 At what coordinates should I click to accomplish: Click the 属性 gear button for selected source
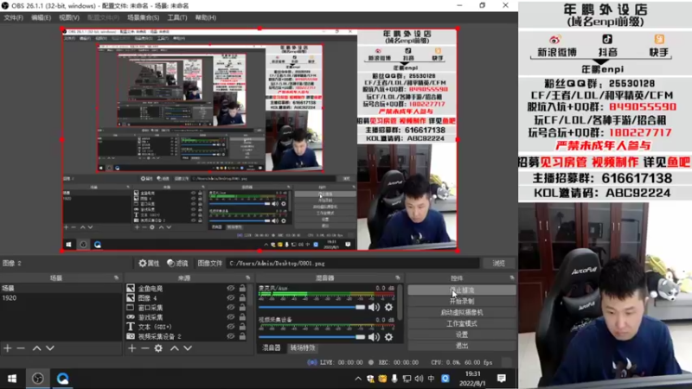(x=149, y=264)
